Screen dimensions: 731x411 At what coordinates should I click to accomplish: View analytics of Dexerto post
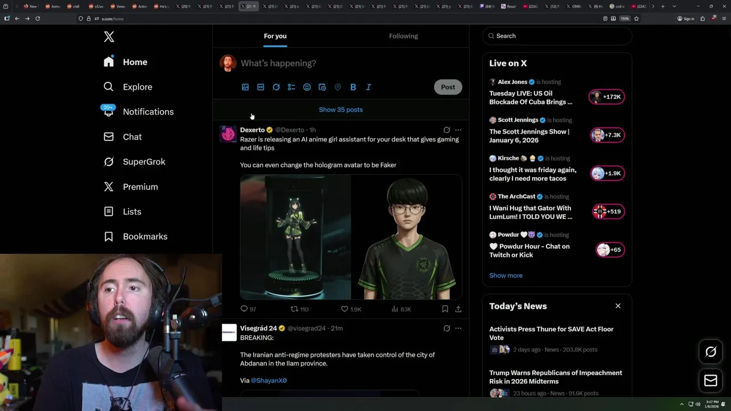[401, 309]
